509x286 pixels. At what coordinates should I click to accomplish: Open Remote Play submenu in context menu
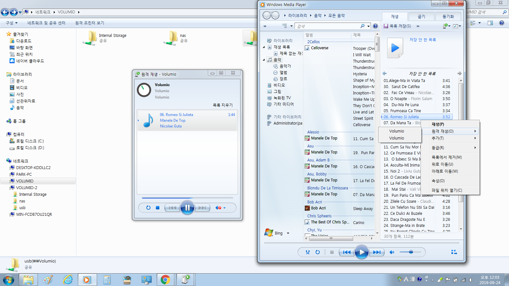click(450, 131)
